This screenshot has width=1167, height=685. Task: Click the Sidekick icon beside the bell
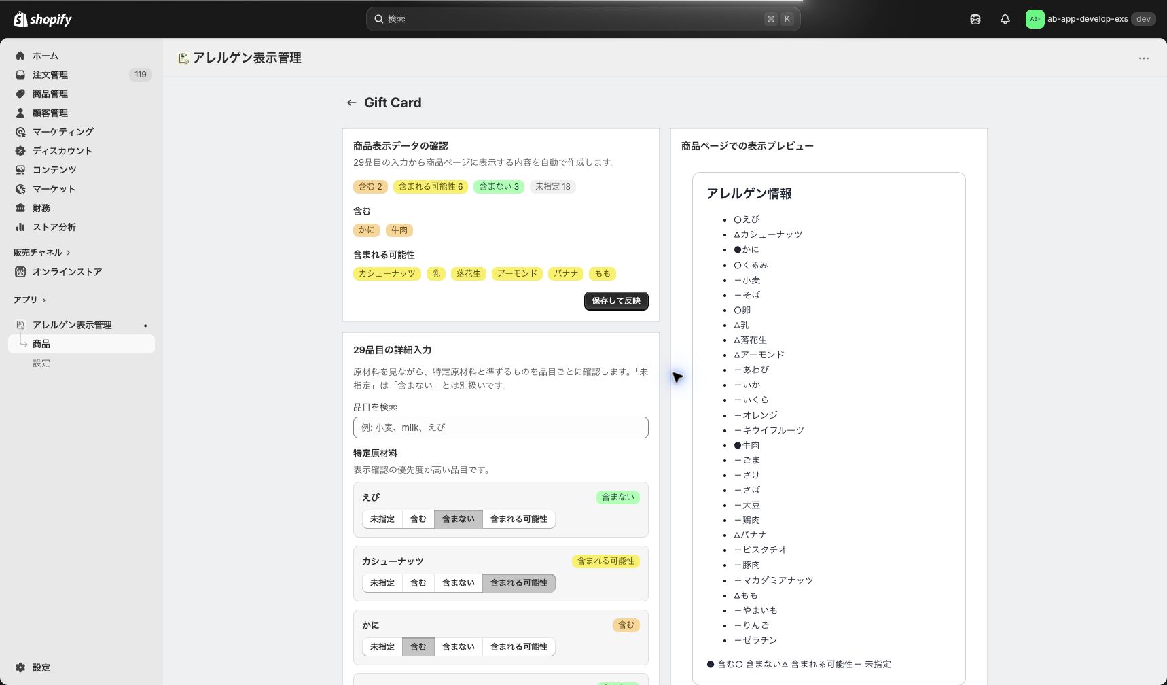[x=975, y=19]
